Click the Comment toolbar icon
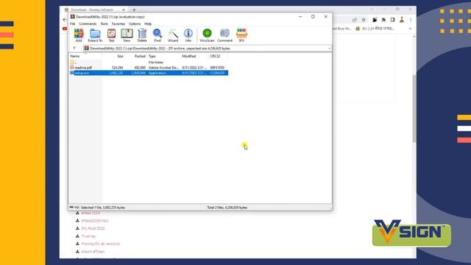The width and height of the screenshot is (471, 265). tap(224, 35)
